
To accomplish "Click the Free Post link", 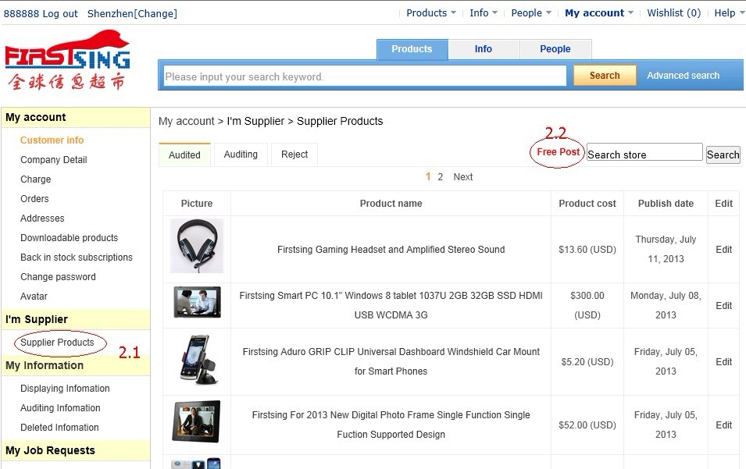I will pyautogui.click(x=558, y=152).
